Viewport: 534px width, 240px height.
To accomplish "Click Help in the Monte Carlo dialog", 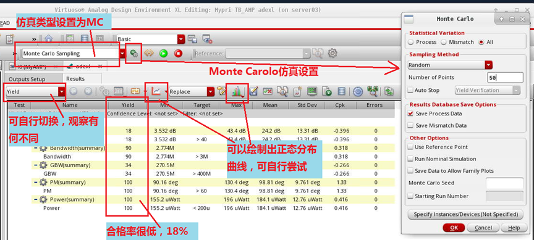I will (x=514, y=228).
